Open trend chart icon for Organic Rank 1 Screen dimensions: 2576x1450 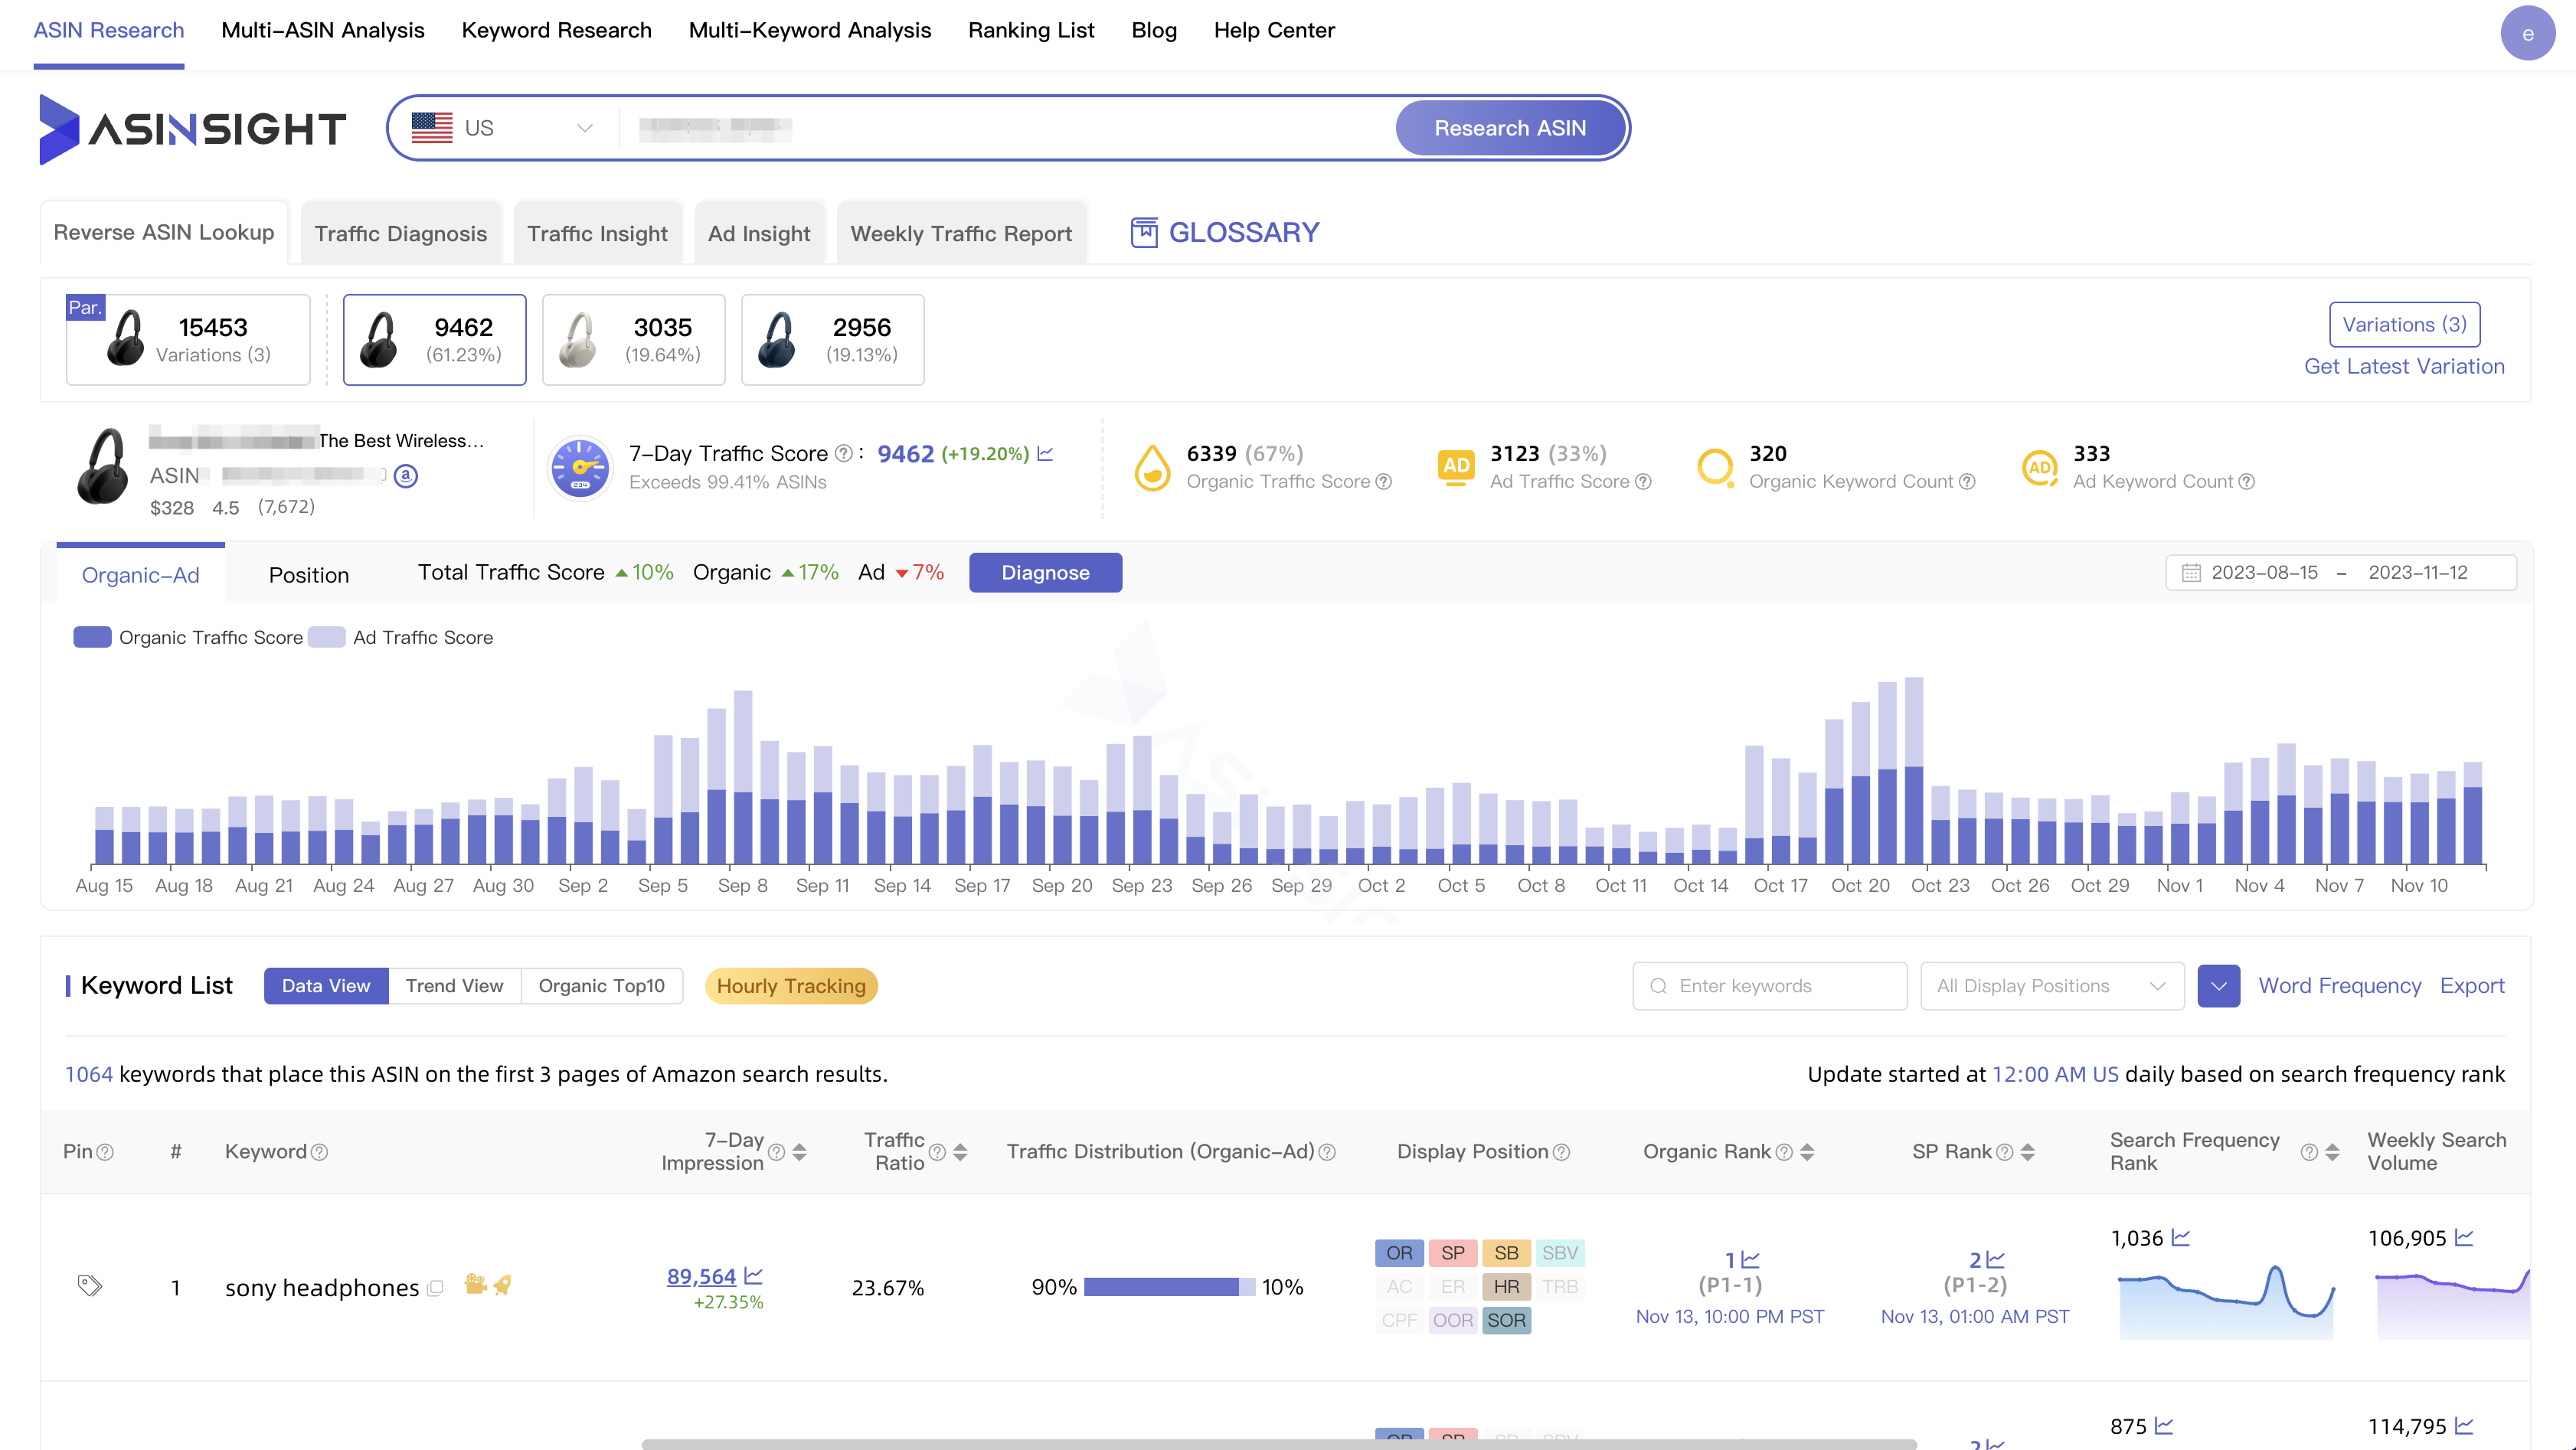(1750, 1260)
